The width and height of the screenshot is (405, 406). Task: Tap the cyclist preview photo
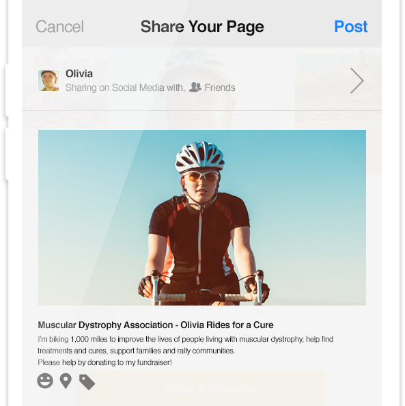click(202, 217)
